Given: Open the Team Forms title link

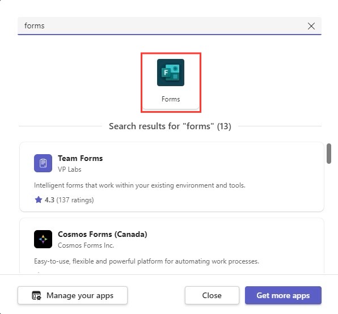Looking at the screenshot, I should click(80, 158).
